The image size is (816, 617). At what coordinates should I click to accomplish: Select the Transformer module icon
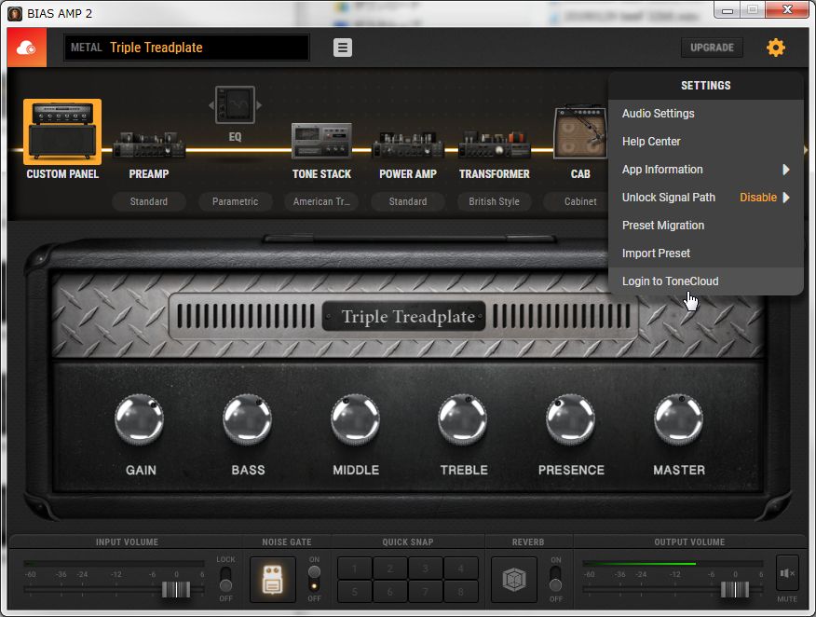pyautogui.click(x=494, y=144)
